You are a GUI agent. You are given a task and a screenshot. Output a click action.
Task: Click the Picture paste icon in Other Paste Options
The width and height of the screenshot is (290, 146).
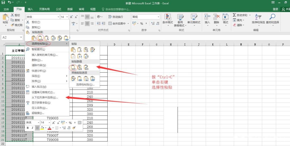point(86,79)
